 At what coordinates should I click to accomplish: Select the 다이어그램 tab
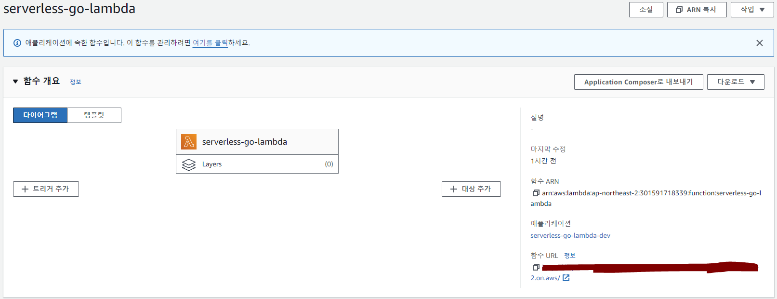click(40, 115)
